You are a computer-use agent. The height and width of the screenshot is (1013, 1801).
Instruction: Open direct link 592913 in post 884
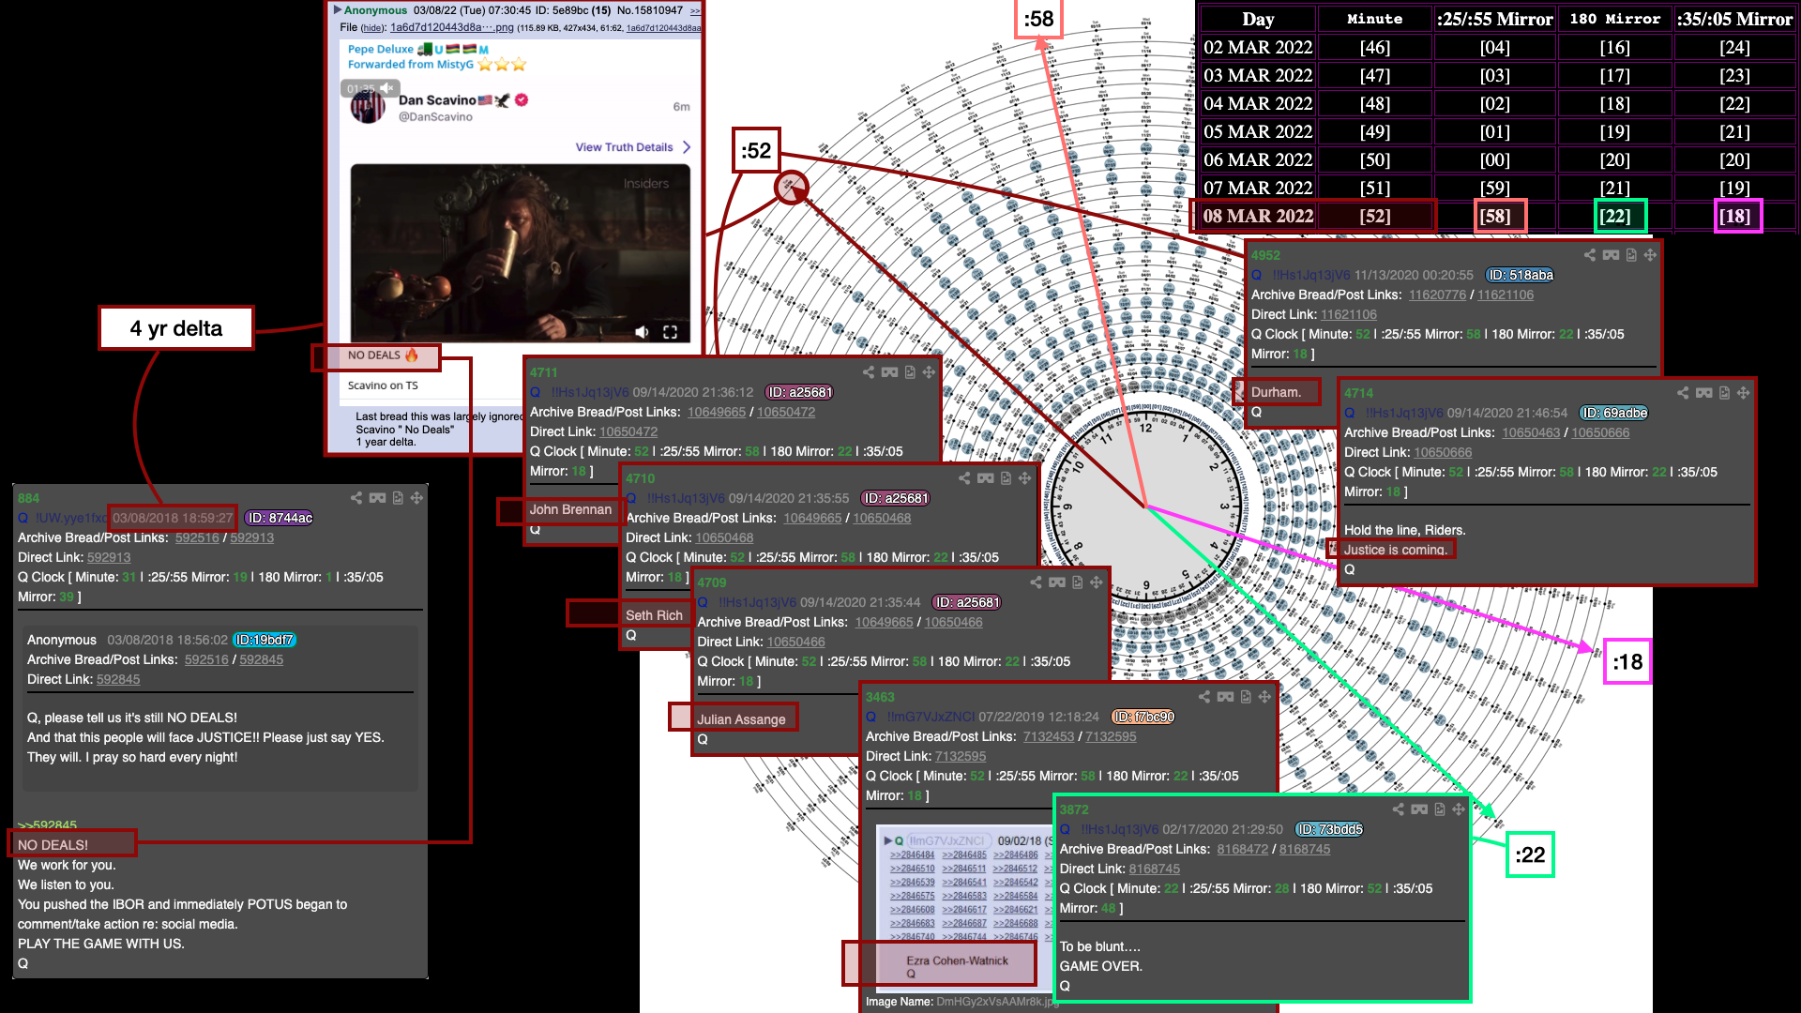tap(109, 557)
